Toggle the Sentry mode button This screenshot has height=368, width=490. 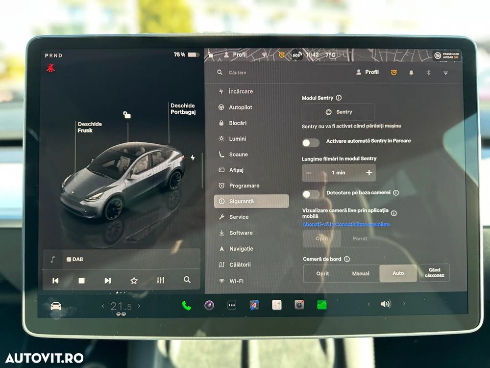pyautogui.click(x=339, y=112)
